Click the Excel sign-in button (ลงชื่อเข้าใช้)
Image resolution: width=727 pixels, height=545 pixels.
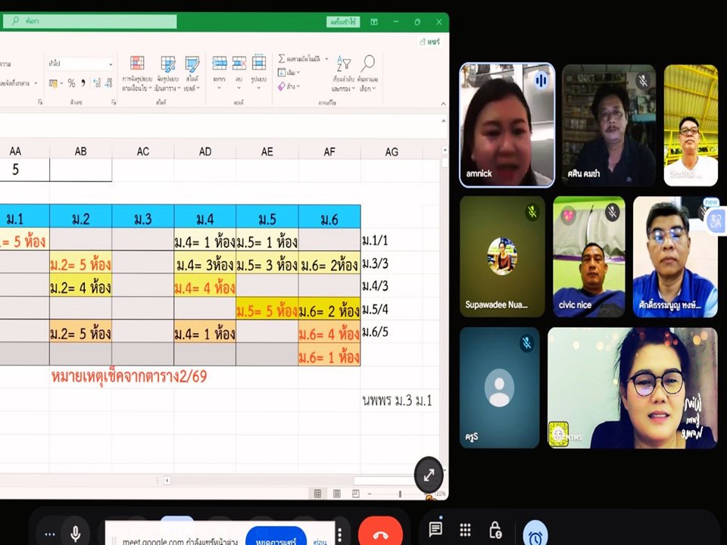point(342,22)
